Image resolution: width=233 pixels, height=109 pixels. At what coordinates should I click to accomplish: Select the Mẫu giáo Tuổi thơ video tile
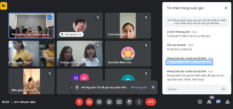[32, 81]
